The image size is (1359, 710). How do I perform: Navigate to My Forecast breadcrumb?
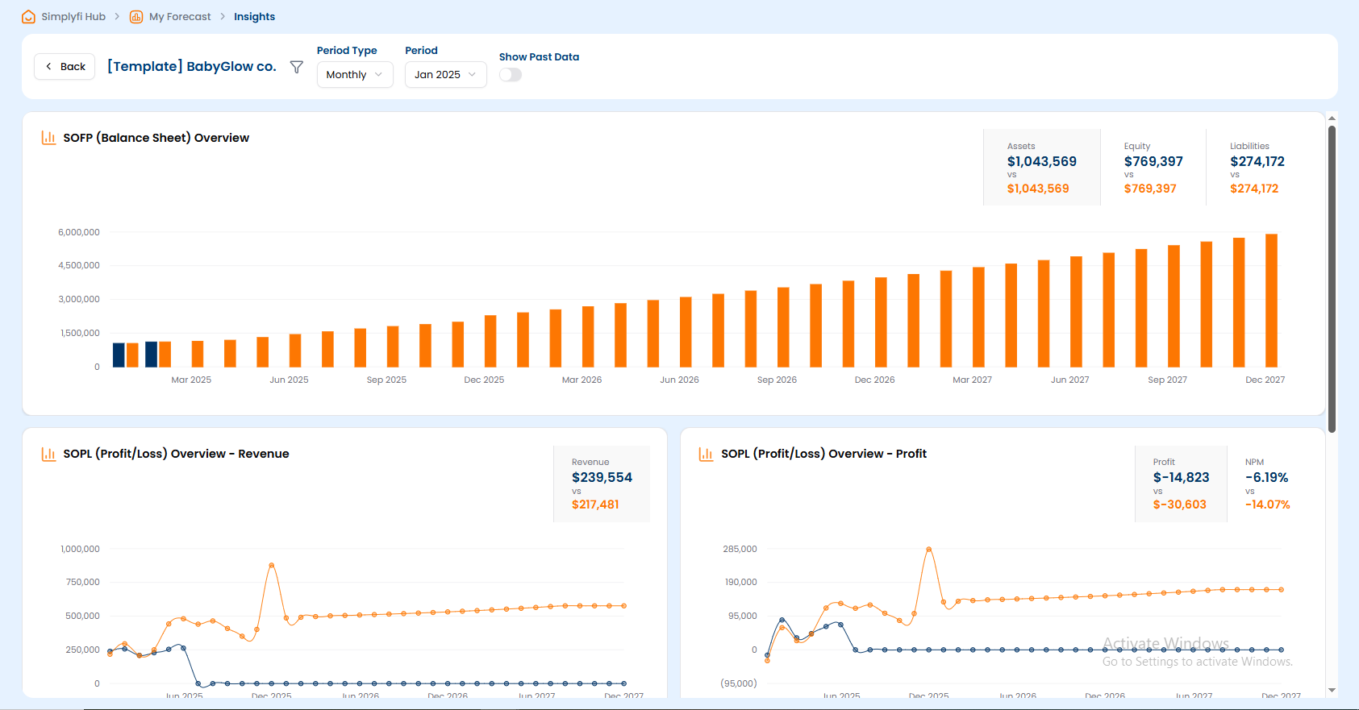click(x=180, y=17)
